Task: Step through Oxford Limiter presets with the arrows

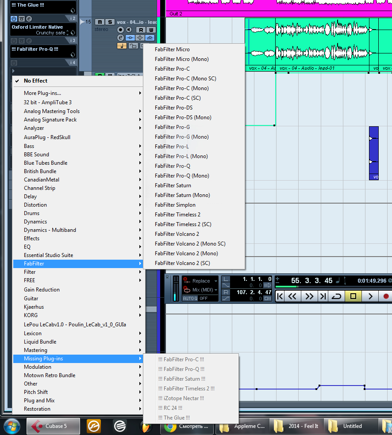Action: [x=68, y=33]
